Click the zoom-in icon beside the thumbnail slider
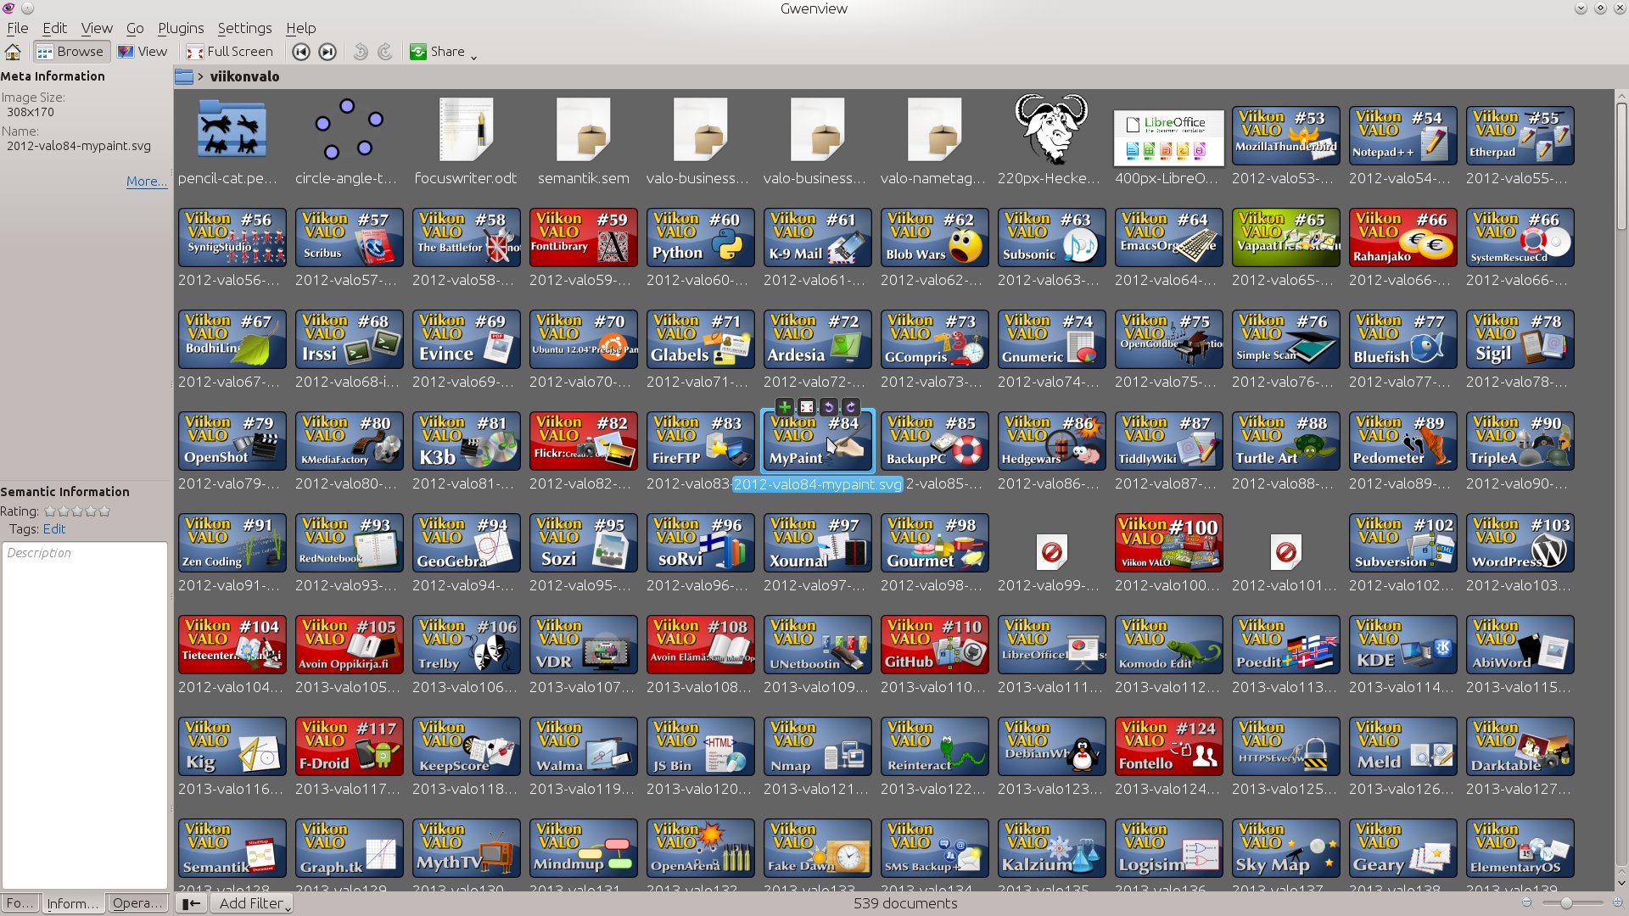Image resolution: width=1629 pixels, height=916 pixels. pyautogui.click(x=1617, y=903)
